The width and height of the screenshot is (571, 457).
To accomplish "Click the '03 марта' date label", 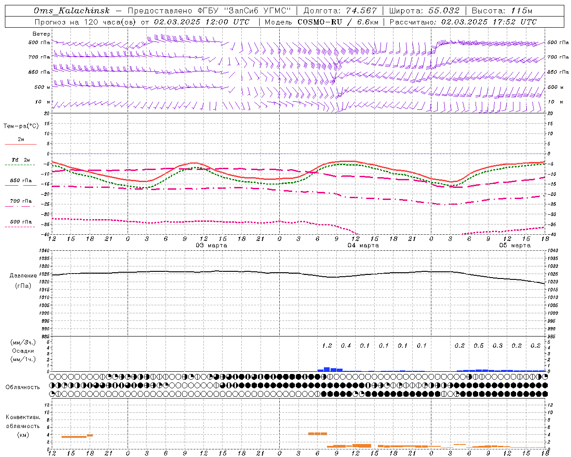I will [211, 245].
